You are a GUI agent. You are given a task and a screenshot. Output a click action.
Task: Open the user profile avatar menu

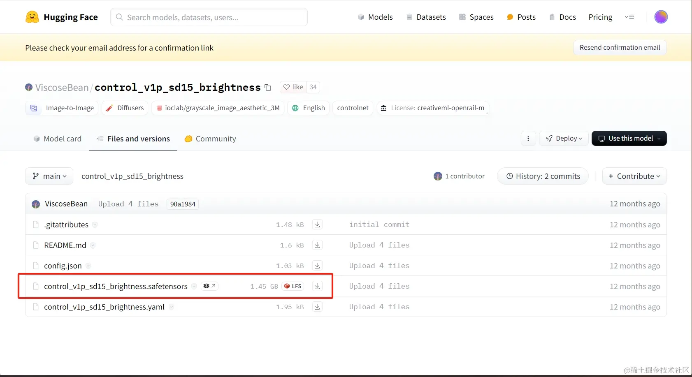coord(661,17)
